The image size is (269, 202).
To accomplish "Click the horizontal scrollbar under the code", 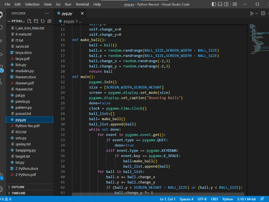I will [158, 194].
